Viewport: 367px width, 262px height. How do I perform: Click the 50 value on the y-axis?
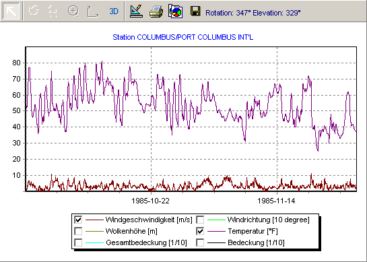[16, 110]
